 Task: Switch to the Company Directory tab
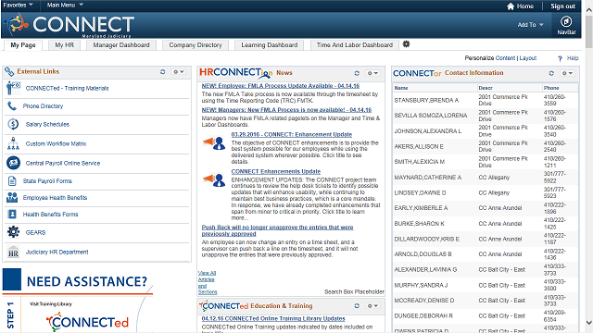(x=196, y=45)
